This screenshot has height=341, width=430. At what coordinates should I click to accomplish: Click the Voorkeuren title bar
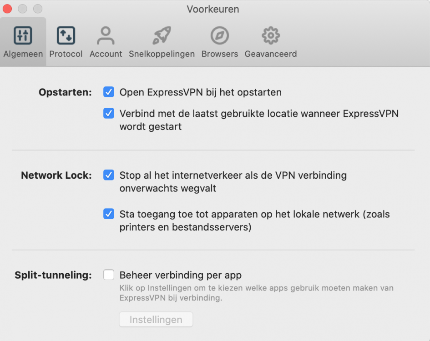[x=212, y=9]
